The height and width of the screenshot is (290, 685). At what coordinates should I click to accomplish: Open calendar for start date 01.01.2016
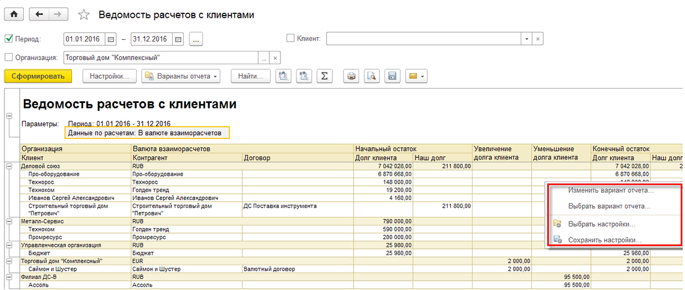(111, 39)
